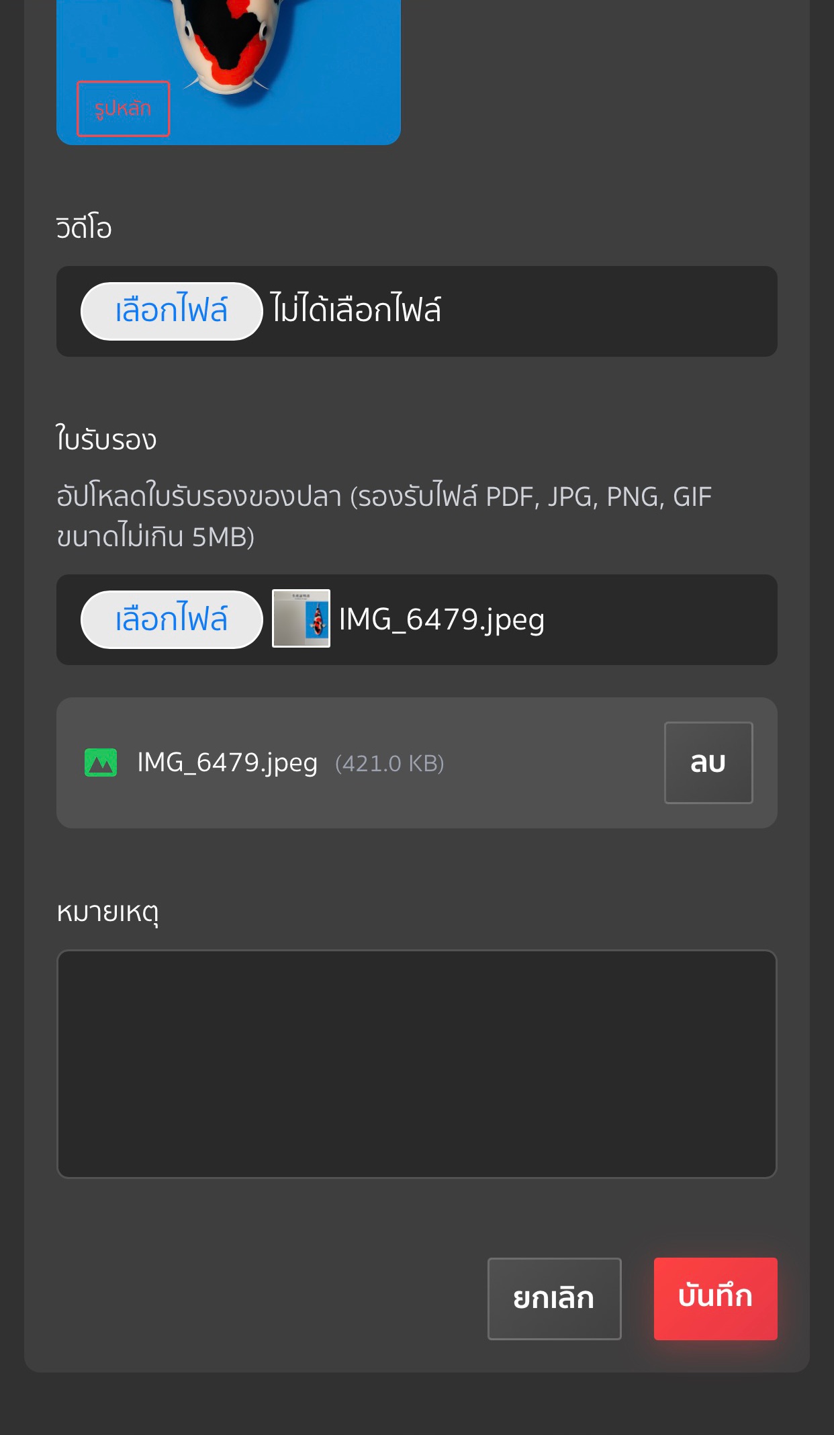This screenshot has height=1435, width=834.
Task: Cancel the form with ยกเลิก
Action: 554,1298
